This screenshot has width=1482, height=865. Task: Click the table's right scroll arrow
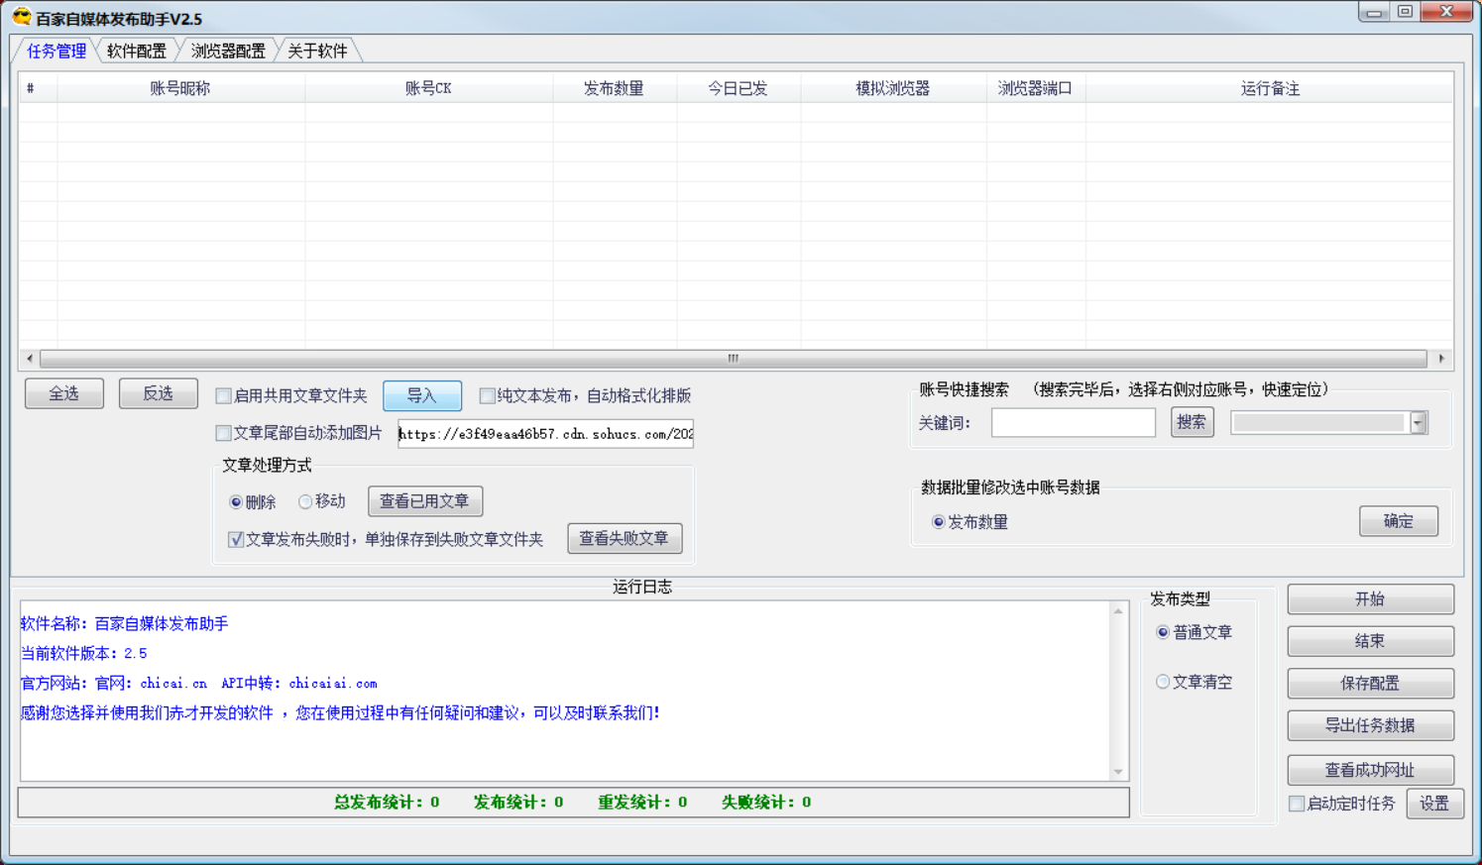pos(1441,359)
